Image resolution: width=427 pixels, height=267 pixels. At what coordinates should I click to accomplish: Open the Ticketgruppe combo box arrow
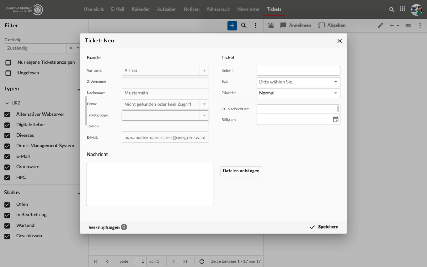pyautogui.click(x=204, y=115)
